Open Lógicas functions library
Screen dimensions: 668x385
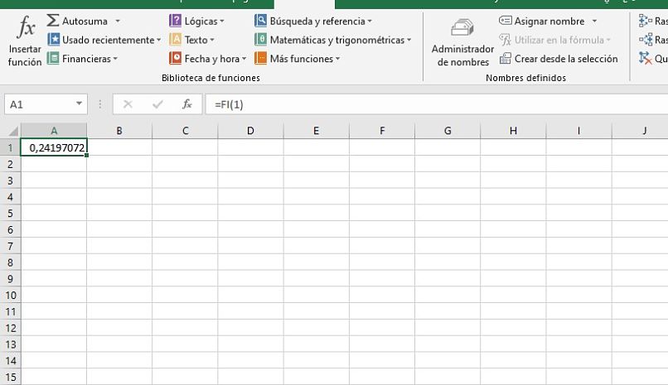tap(196, 21)
